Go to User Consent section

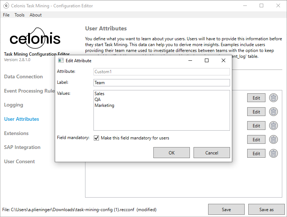pos(19,162)
